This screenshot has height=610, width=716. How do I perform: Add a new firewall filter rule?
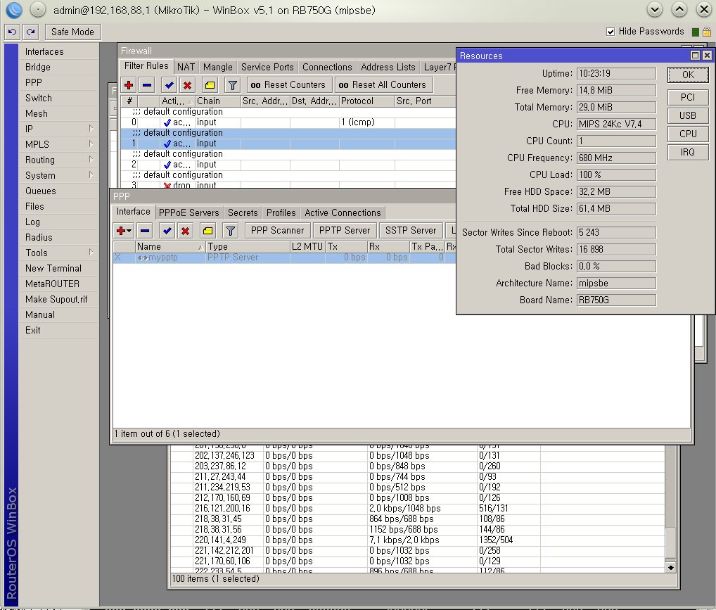(129, 85)
